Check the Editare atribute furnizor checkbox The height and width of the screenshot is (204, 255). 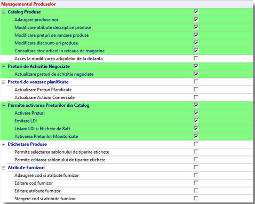click(196, 191)
